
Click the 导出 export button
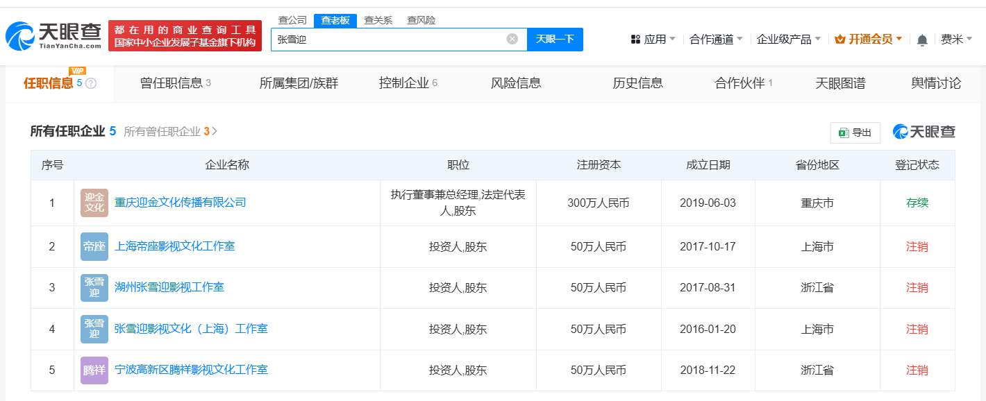click(855, 133)
